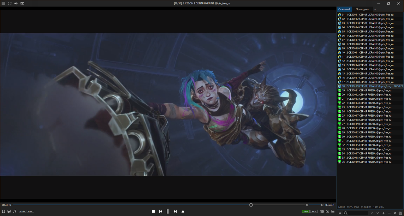This screenshot has width=404, height=216.
Task: Expand playlist panel double-chevron
Action: [340, 213]
